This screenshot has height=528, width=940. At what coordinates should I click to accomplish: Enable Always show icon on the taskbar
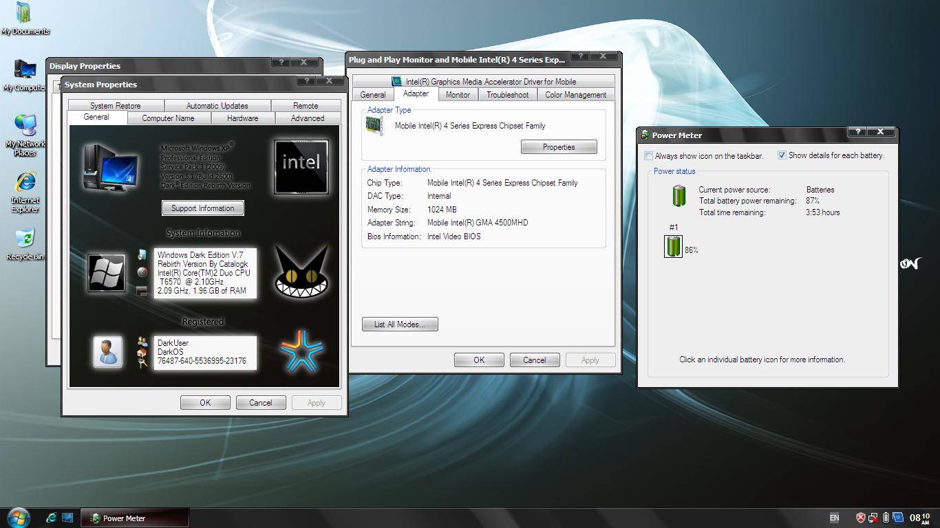648,156
